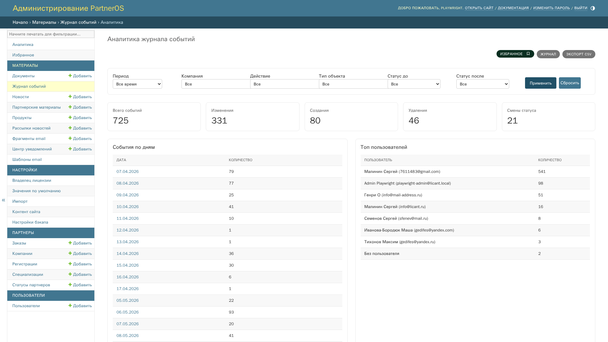The height and width of the screenshot is (342, 608).
Task: Open the Действие filter field
Action: click(284, 84)
